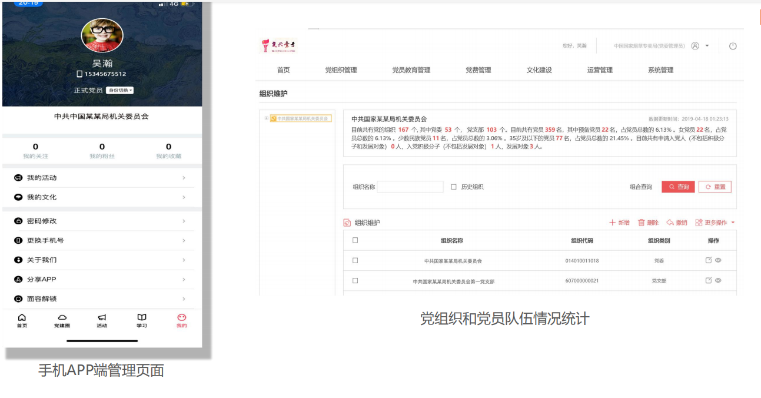
Task: Click the profile avatar photo in mobile app
Action: coord(102,35)
